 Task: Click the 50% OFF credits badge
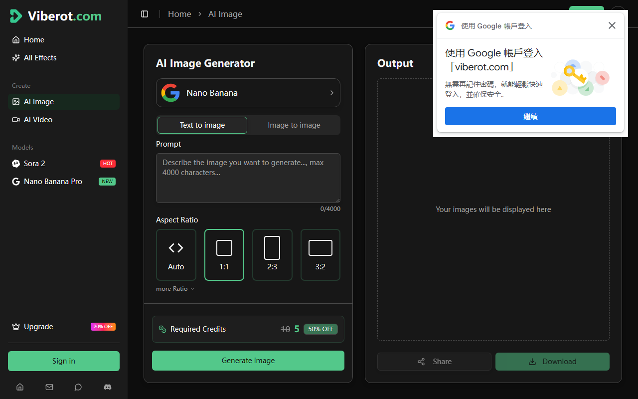pyautogui.click(x=320, y=329)
